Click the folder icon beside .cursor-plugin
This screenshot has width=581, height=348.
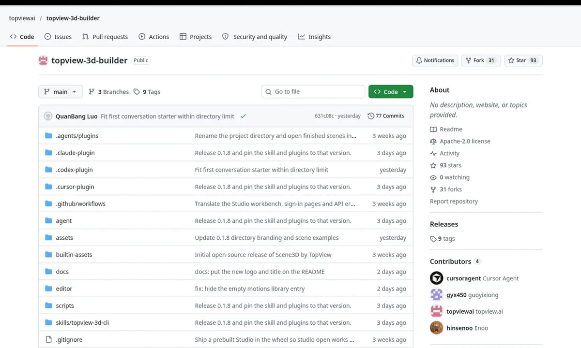pyautogui.click(x=48, y=187)
